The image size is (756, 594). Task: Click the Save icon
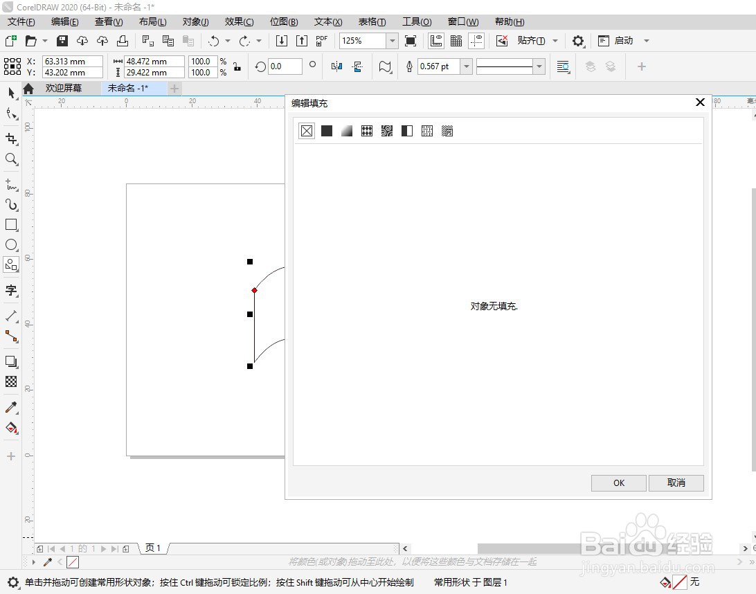pos(62,41)
